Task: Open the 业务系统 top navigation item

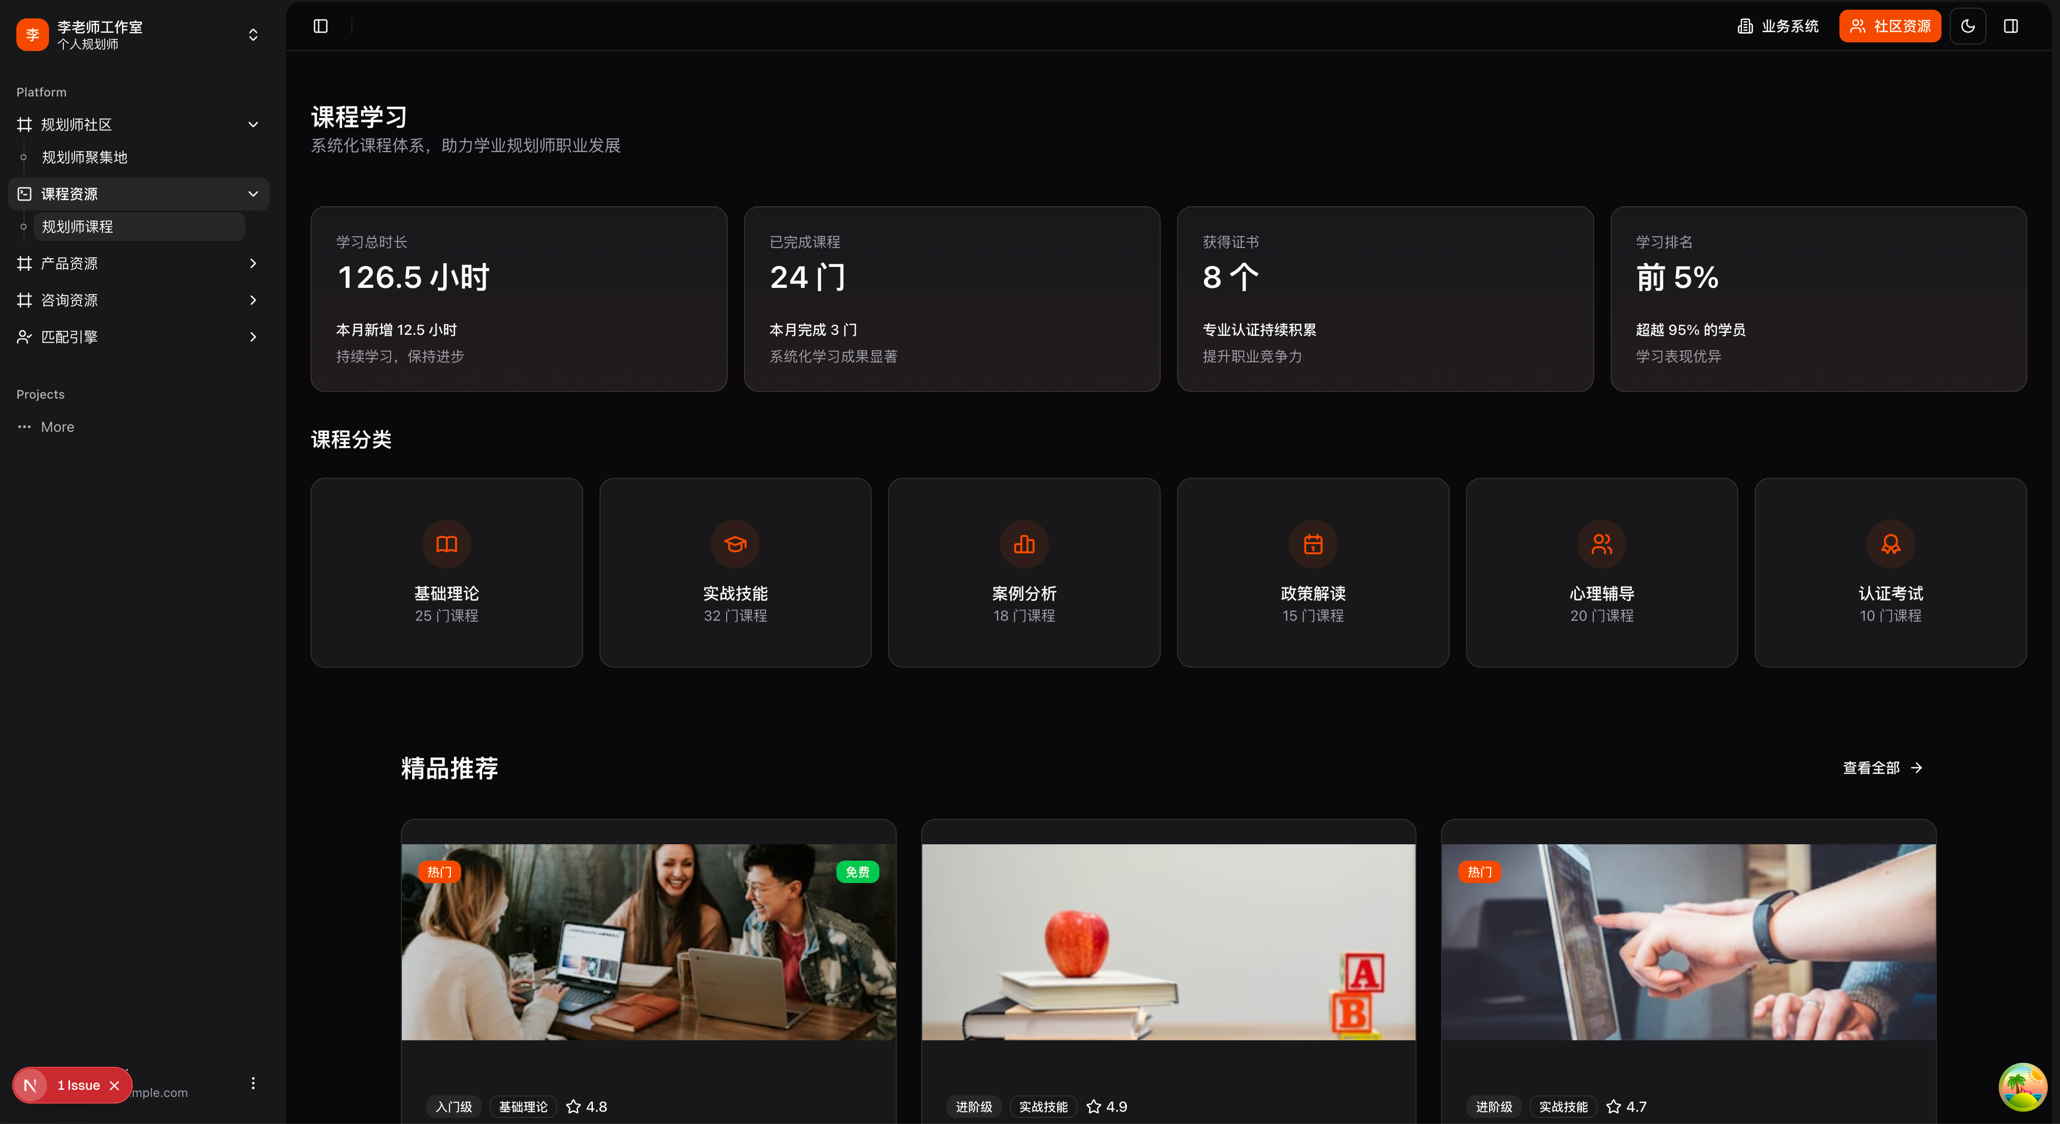Action: 1779,27
